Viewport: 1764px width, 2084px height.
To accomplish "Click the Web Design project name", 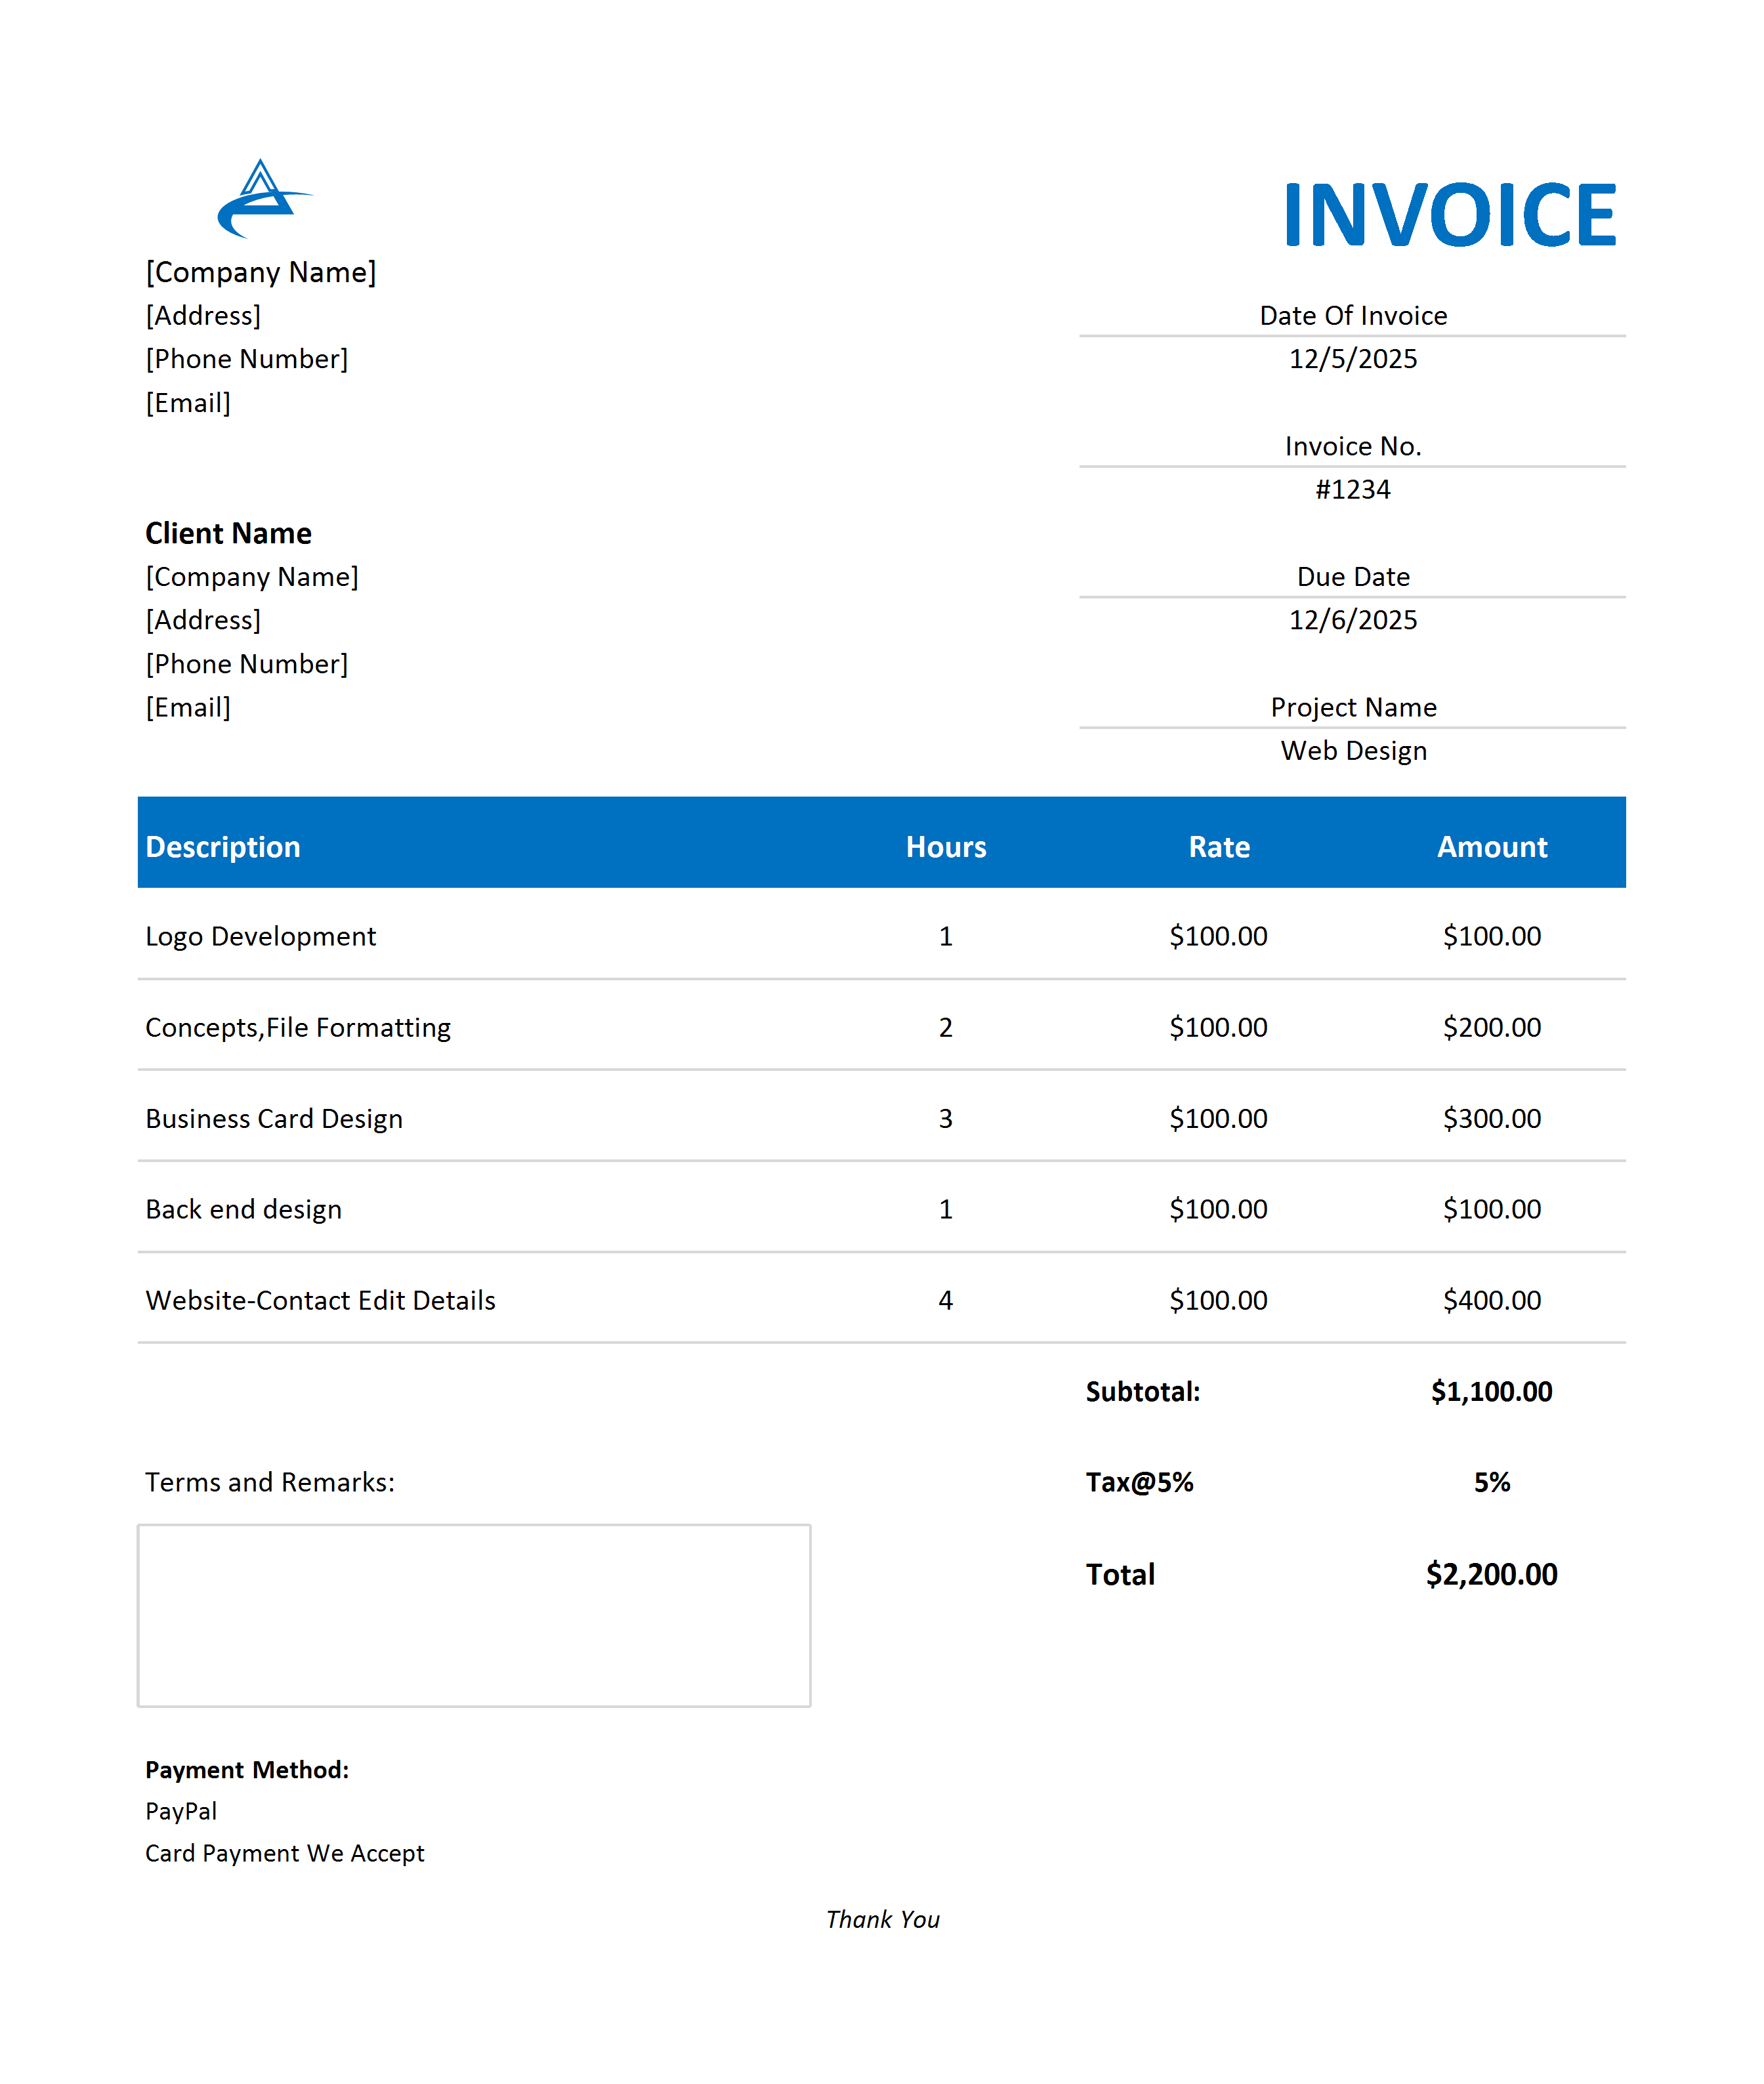I will (x=1353, y=751).
